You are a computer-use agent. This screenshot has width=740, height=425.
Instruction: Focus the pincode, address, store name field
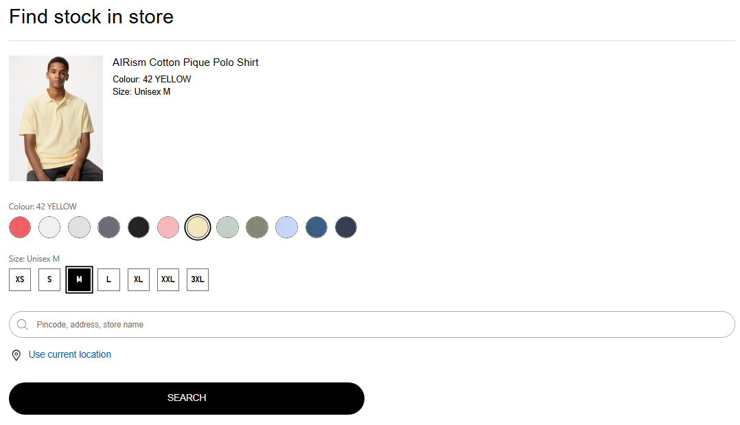[x=371, y=325]
